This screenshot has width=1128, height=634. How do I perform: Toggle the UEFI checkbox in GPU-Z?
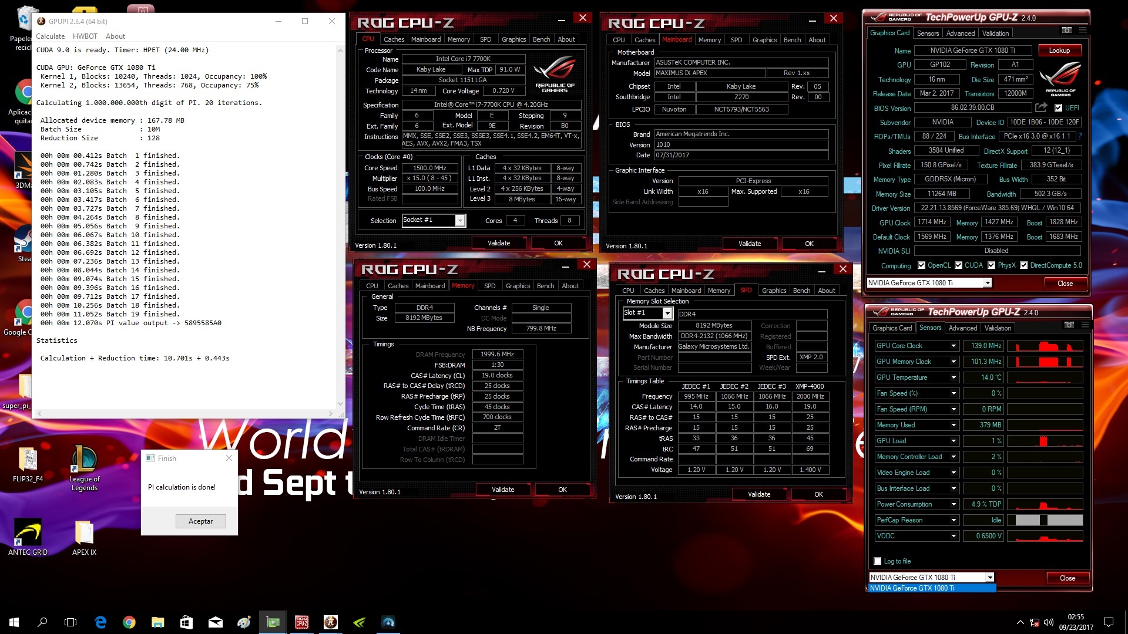pos(1058,108)
